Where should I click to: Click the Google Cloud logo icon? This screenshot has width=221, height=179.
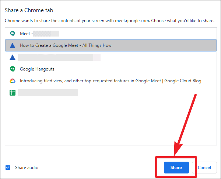[13, 81]
